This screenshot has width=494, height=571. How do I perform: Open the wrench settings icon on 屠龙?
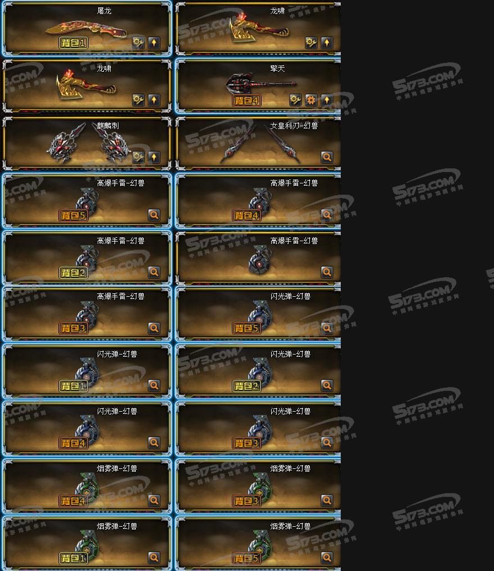pyautogui.click(x=138, y=43)
